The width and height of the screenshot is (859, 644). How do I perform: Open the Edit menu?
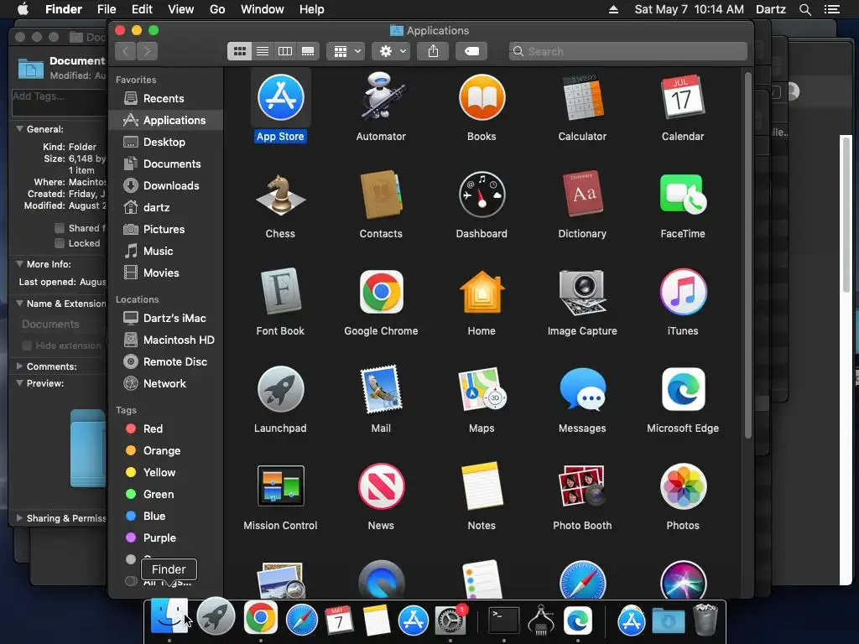[142, 9]
